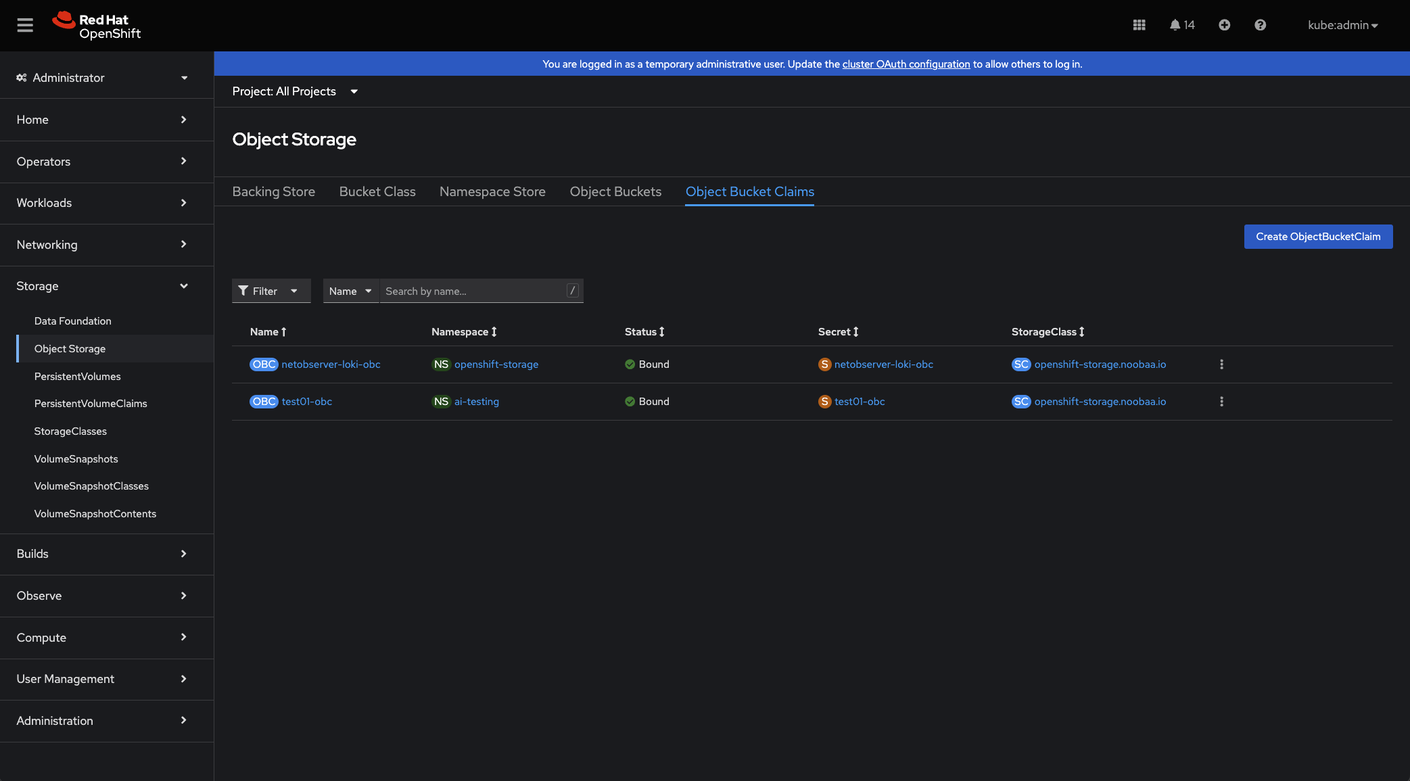
Task: Open the cluster OAuth configuration link
Action: click(x=906, y=64)
